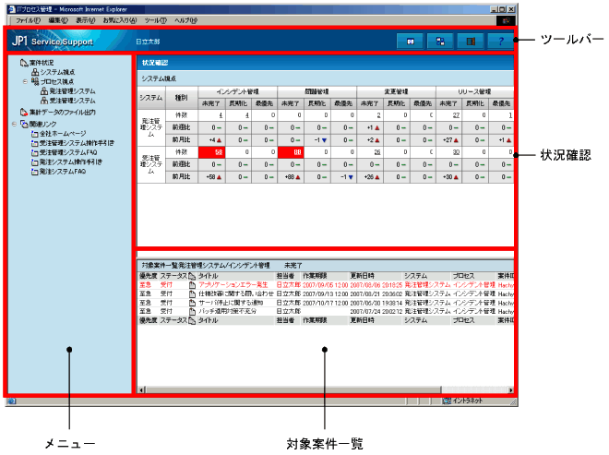Click the 受注管理システム icon under プロセス視点
The height and width of the screenshot is (455, 609).
point(44,101)
